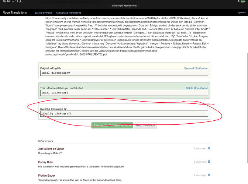Delete Danny Dulai's comment with trash icon
Screen dimensions: 248x184
209,162
